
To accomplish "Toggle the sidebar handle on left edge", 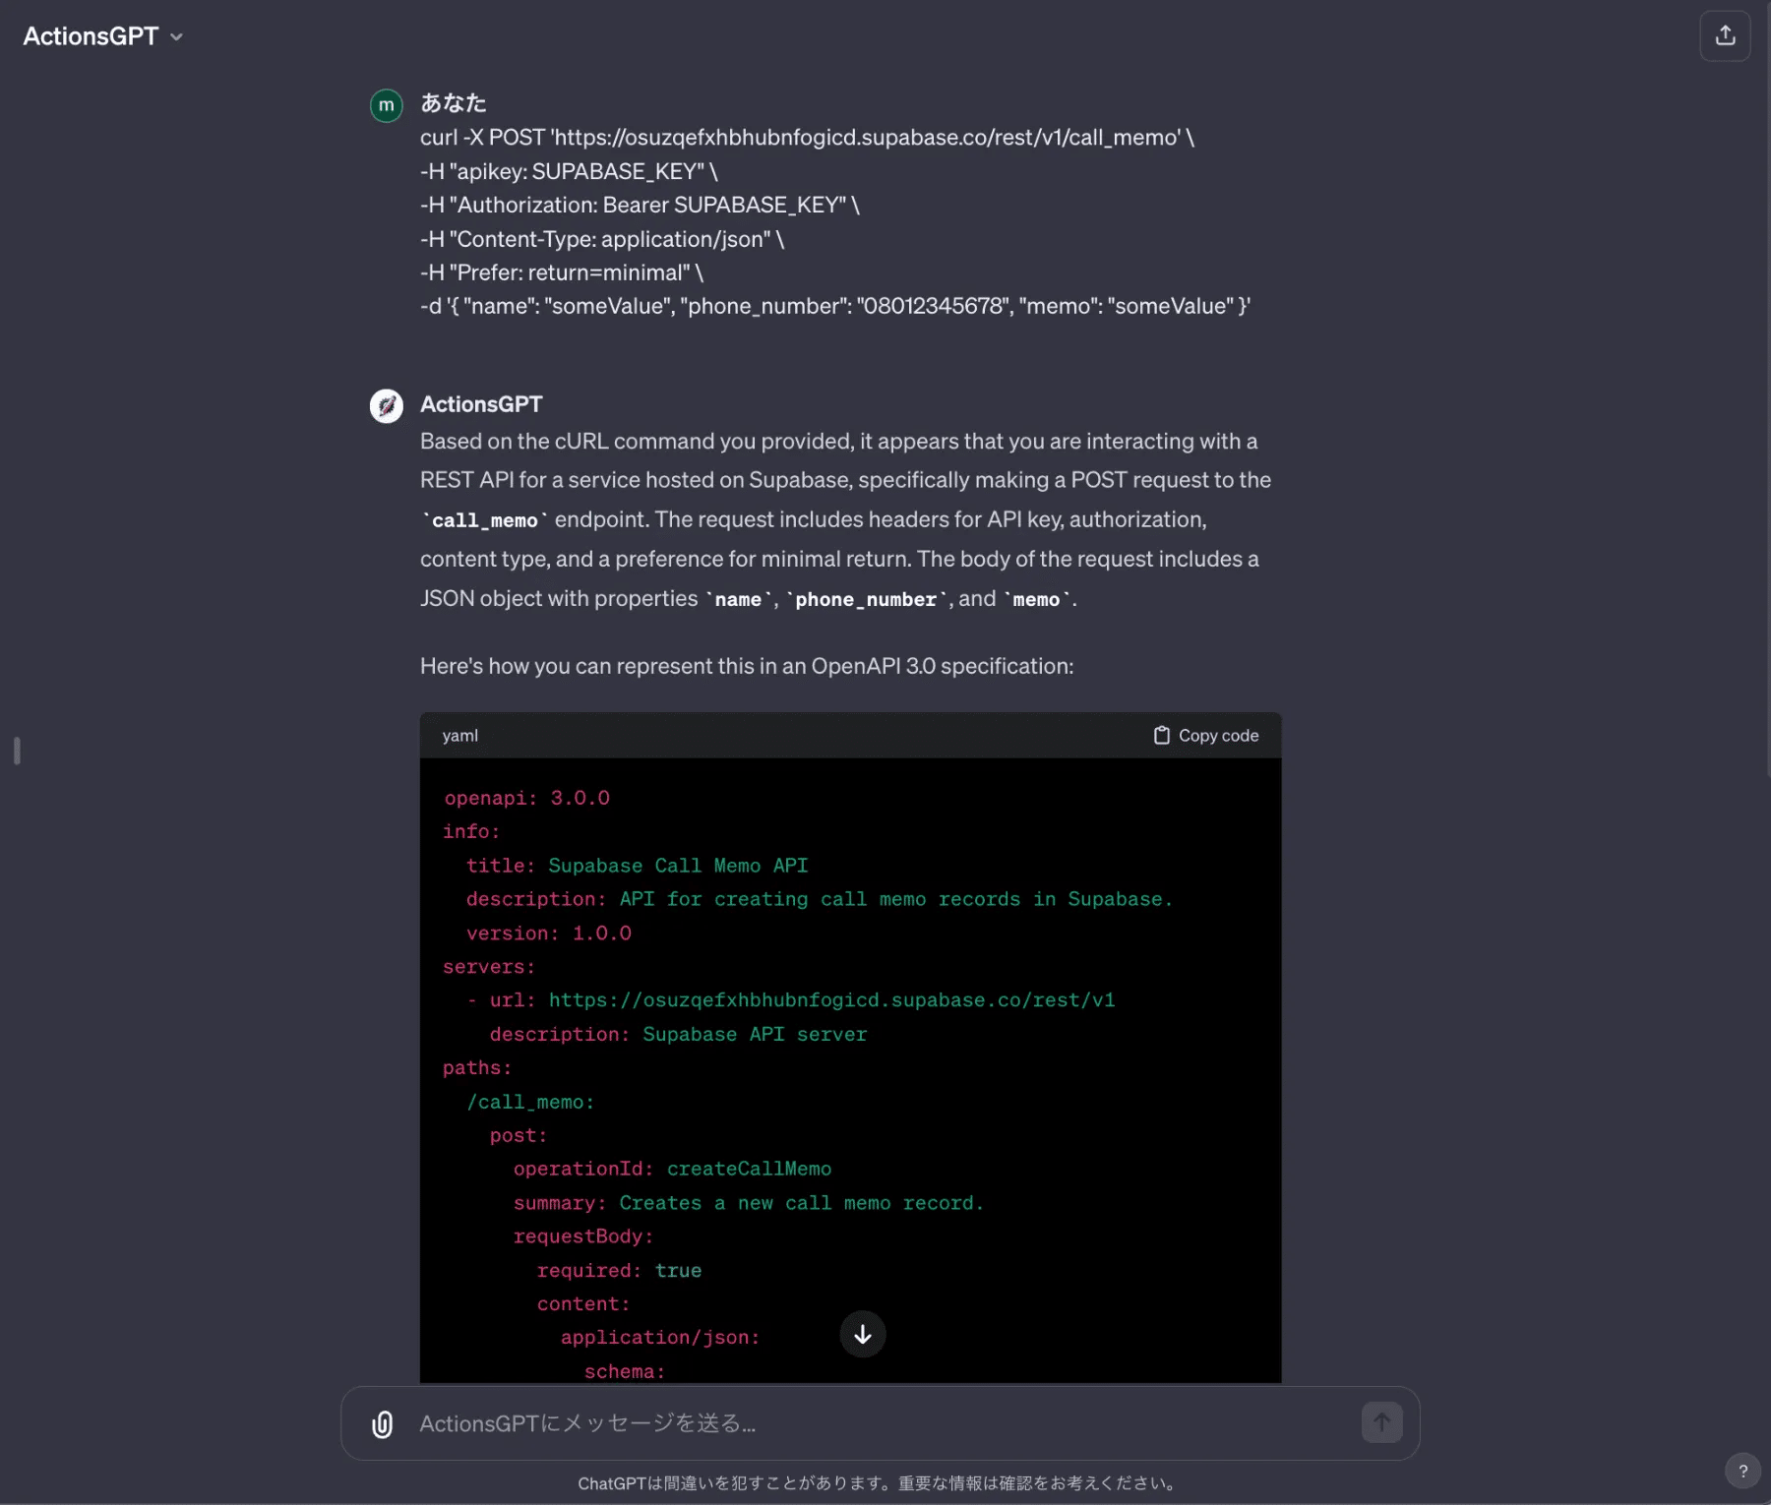I will (17, 751).
